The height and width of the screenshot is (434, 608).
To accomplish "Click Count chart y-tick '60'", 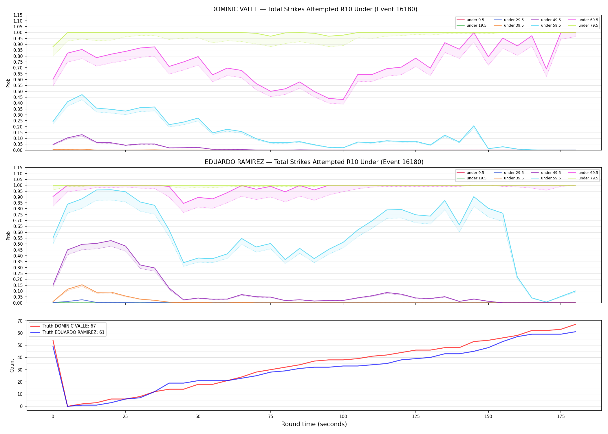I will (x=20, y=333).
